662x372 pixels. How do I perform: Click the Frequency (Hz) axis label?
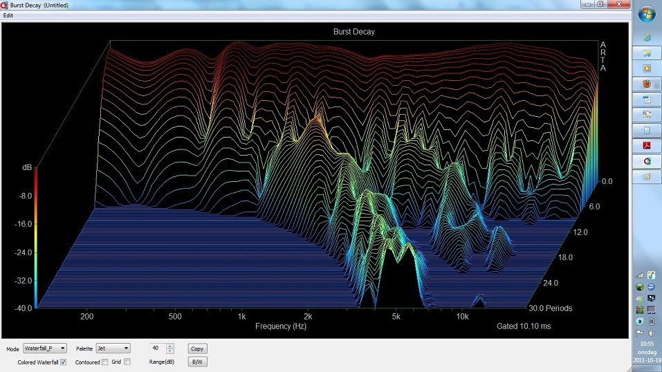tap(281, 326)
